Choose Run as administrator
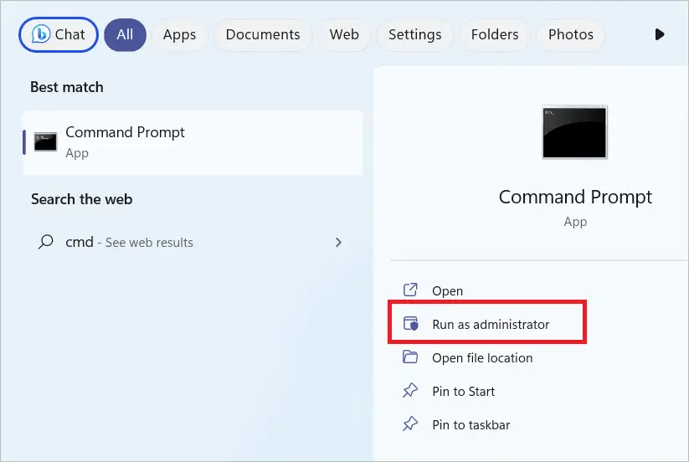 pyautogui.click(x=491, y=324)
